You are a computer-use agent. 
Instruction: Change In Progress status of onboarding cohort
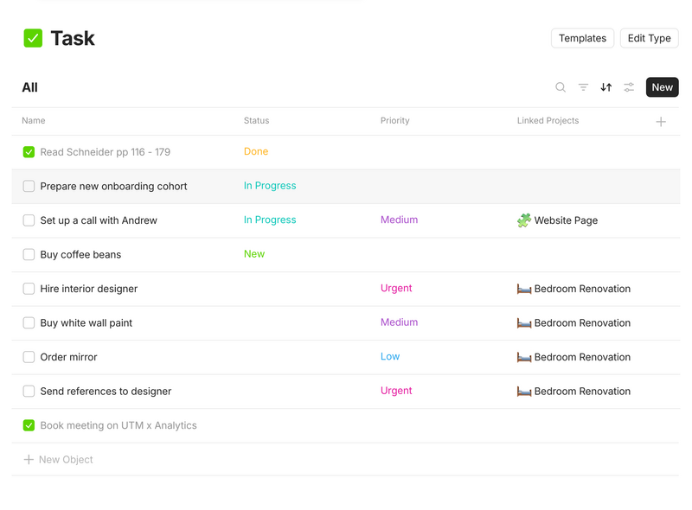(270, 186)
